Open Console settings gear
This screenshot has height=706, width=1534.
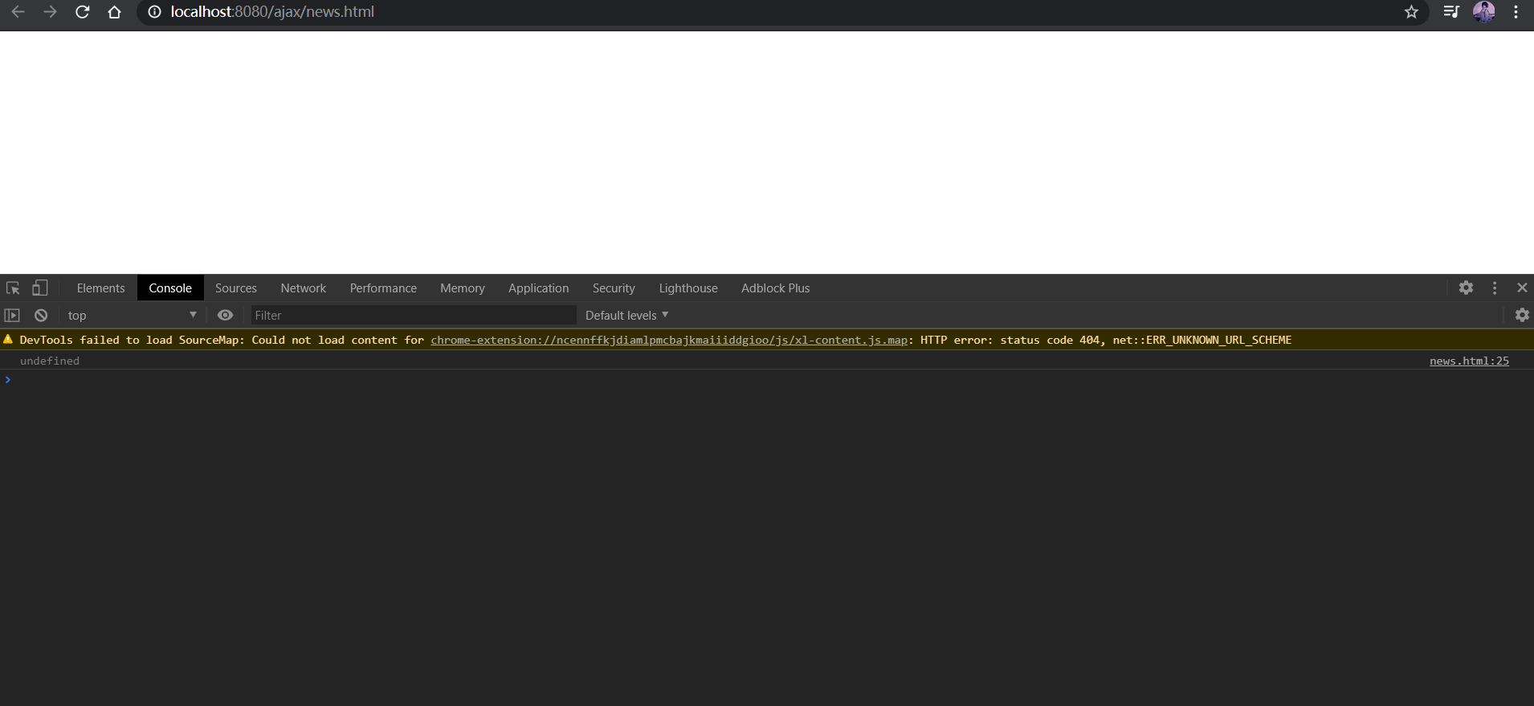(1522, 316)
